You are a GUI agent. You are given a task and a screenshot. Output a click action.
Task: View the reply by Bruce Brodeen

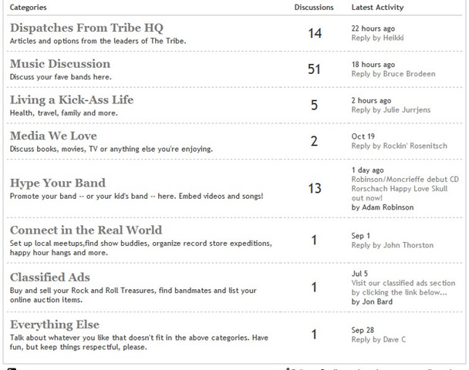click(393, 74)
